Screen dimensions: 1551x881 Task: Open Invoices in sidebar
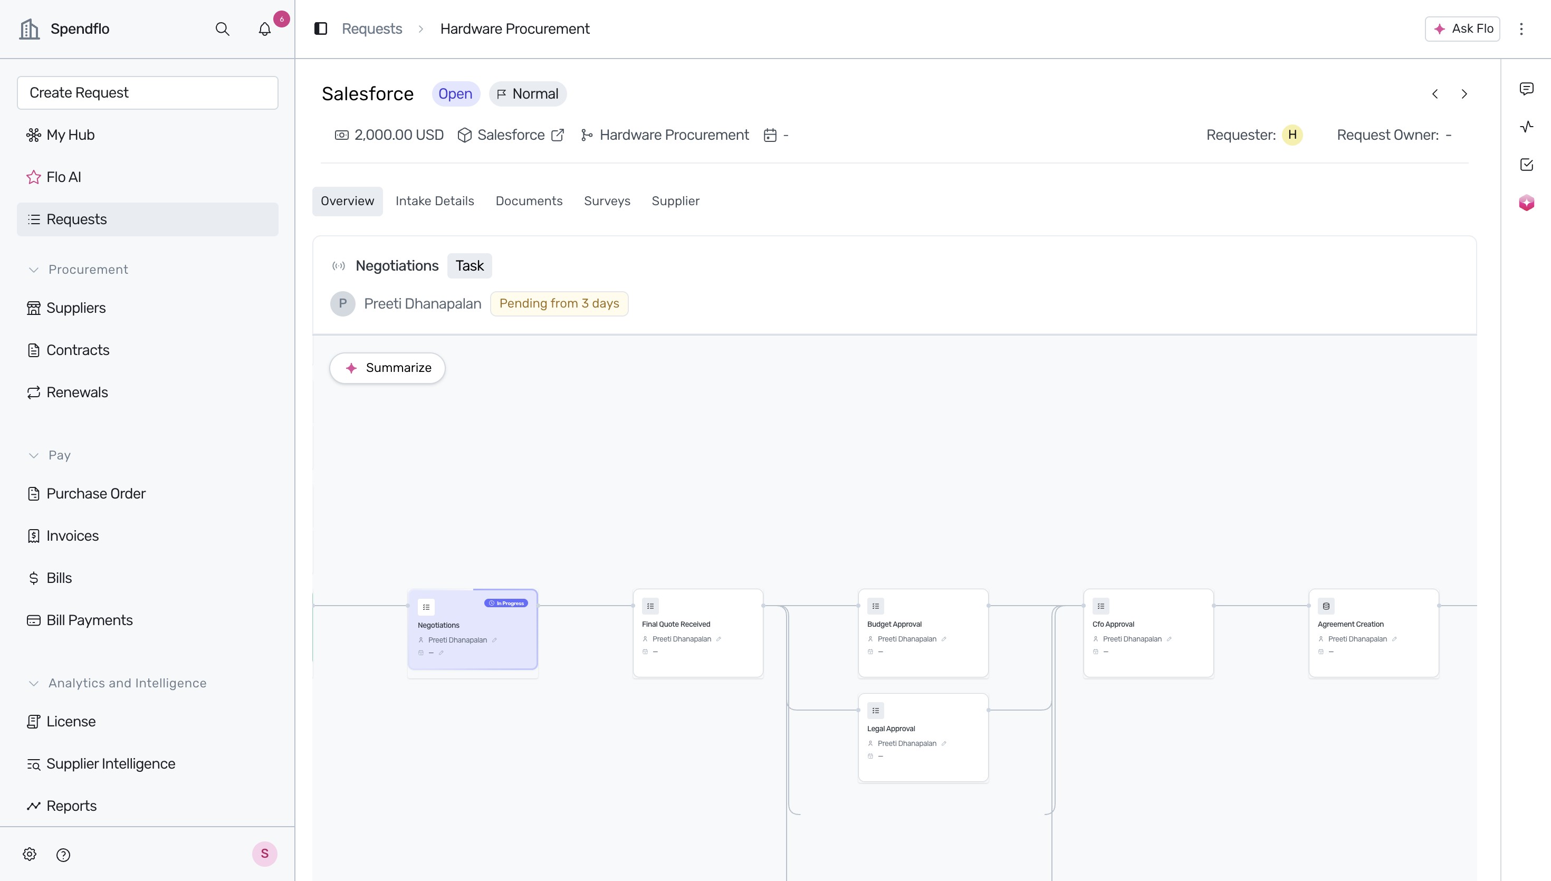tap(148, 536)
